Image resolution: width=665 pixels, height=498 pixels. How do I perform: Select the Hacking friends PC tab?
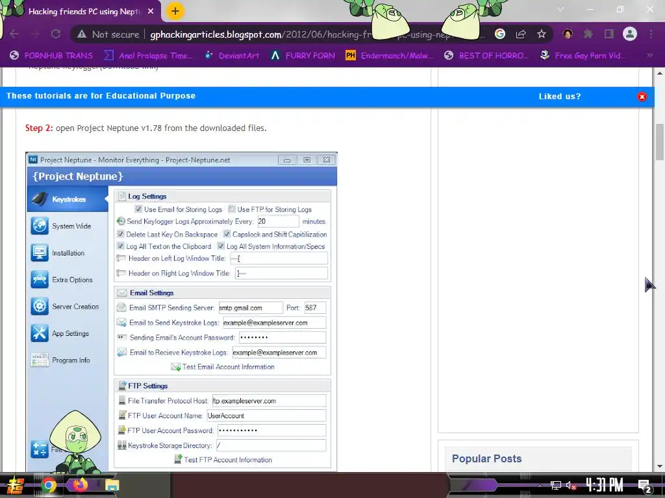pos(85,12)
